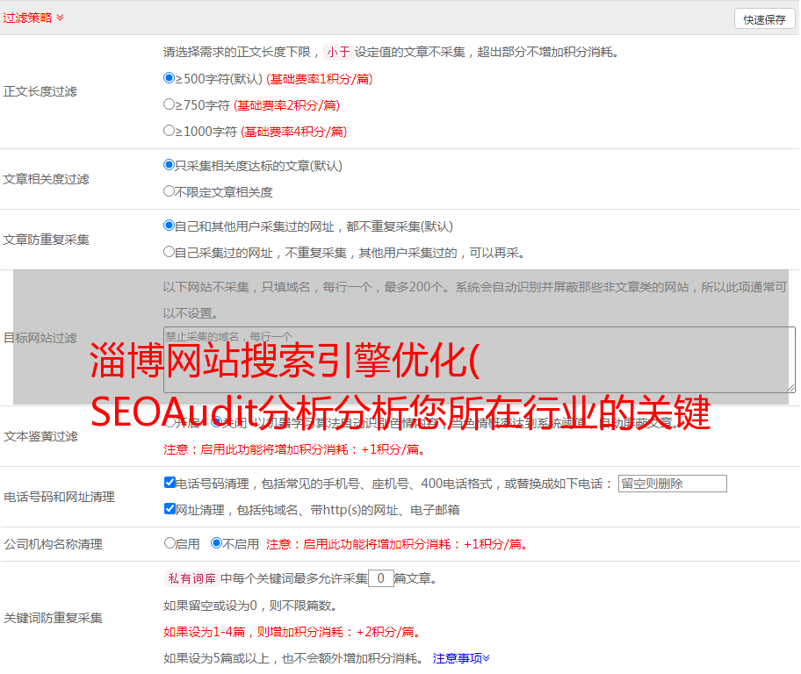Click the 小于 highlighted tag
Screen dimensions: 801x674
(338, 52)
